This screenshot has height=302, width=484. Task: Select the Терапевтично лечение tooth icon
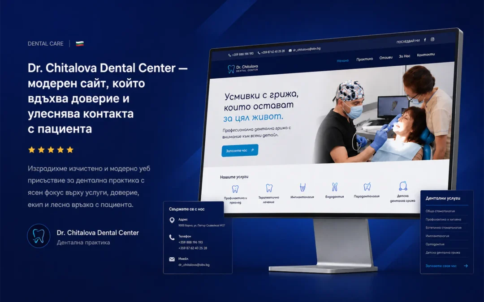(269, 188)
